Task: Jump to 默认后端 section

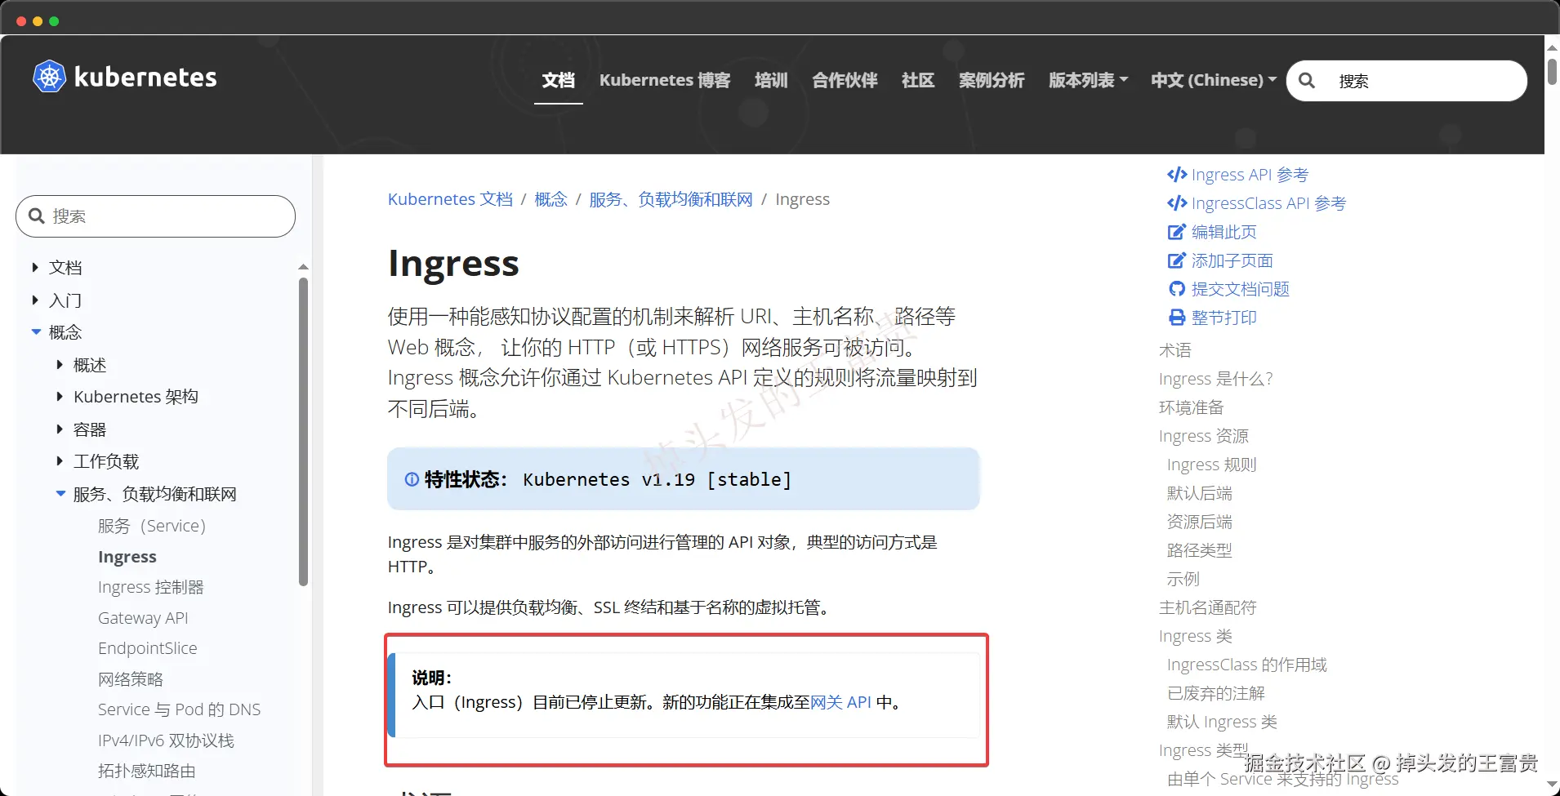Action: point(1200,493)
